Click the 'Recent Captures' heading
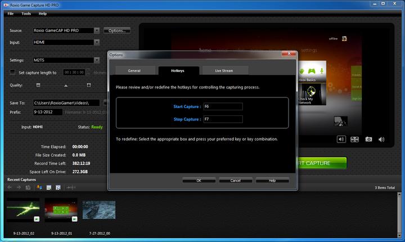The width and height of the screenshot is (405, 242). (21, 180)
